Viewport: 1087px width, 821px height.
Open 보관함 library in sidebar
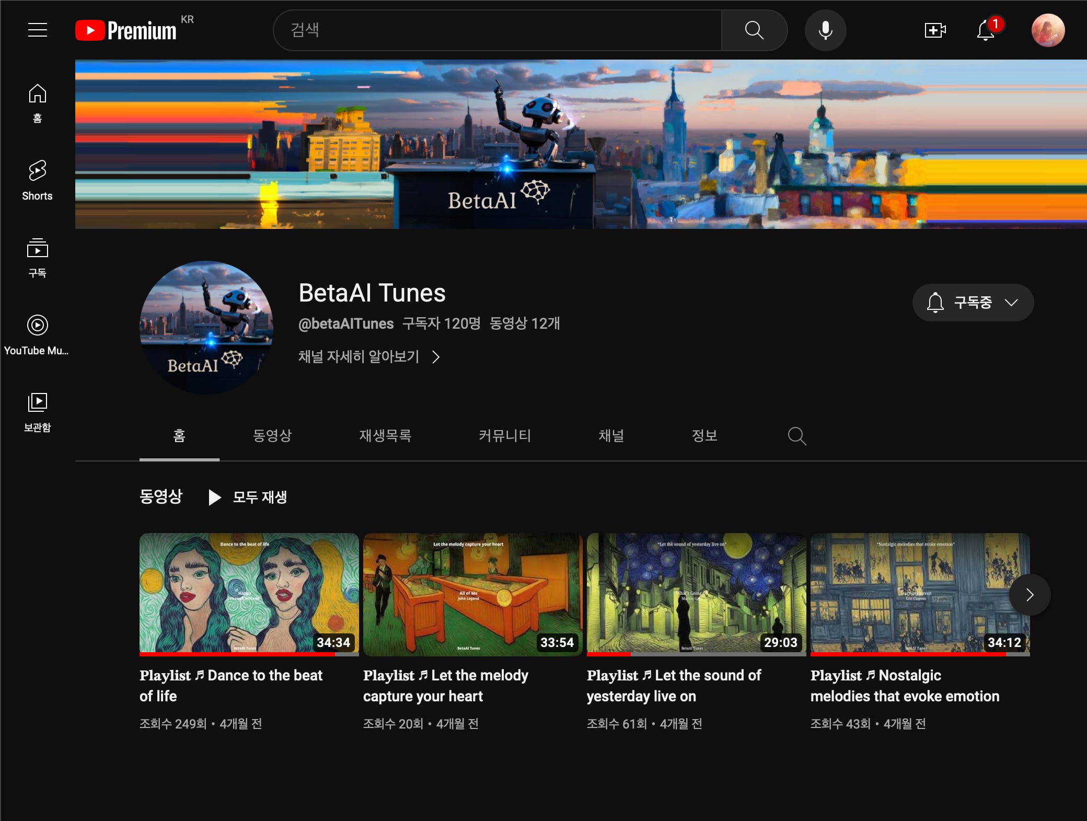coord(37,412)
